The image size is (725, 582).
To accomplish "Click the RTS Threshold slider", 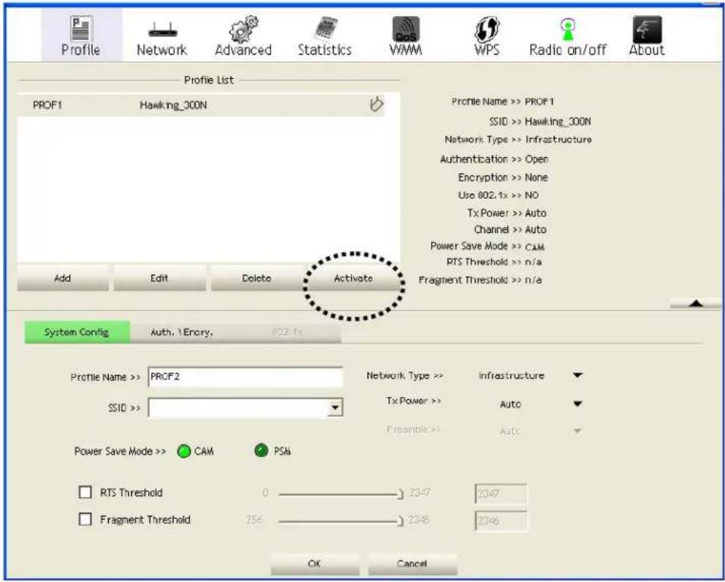I will 341,494.
